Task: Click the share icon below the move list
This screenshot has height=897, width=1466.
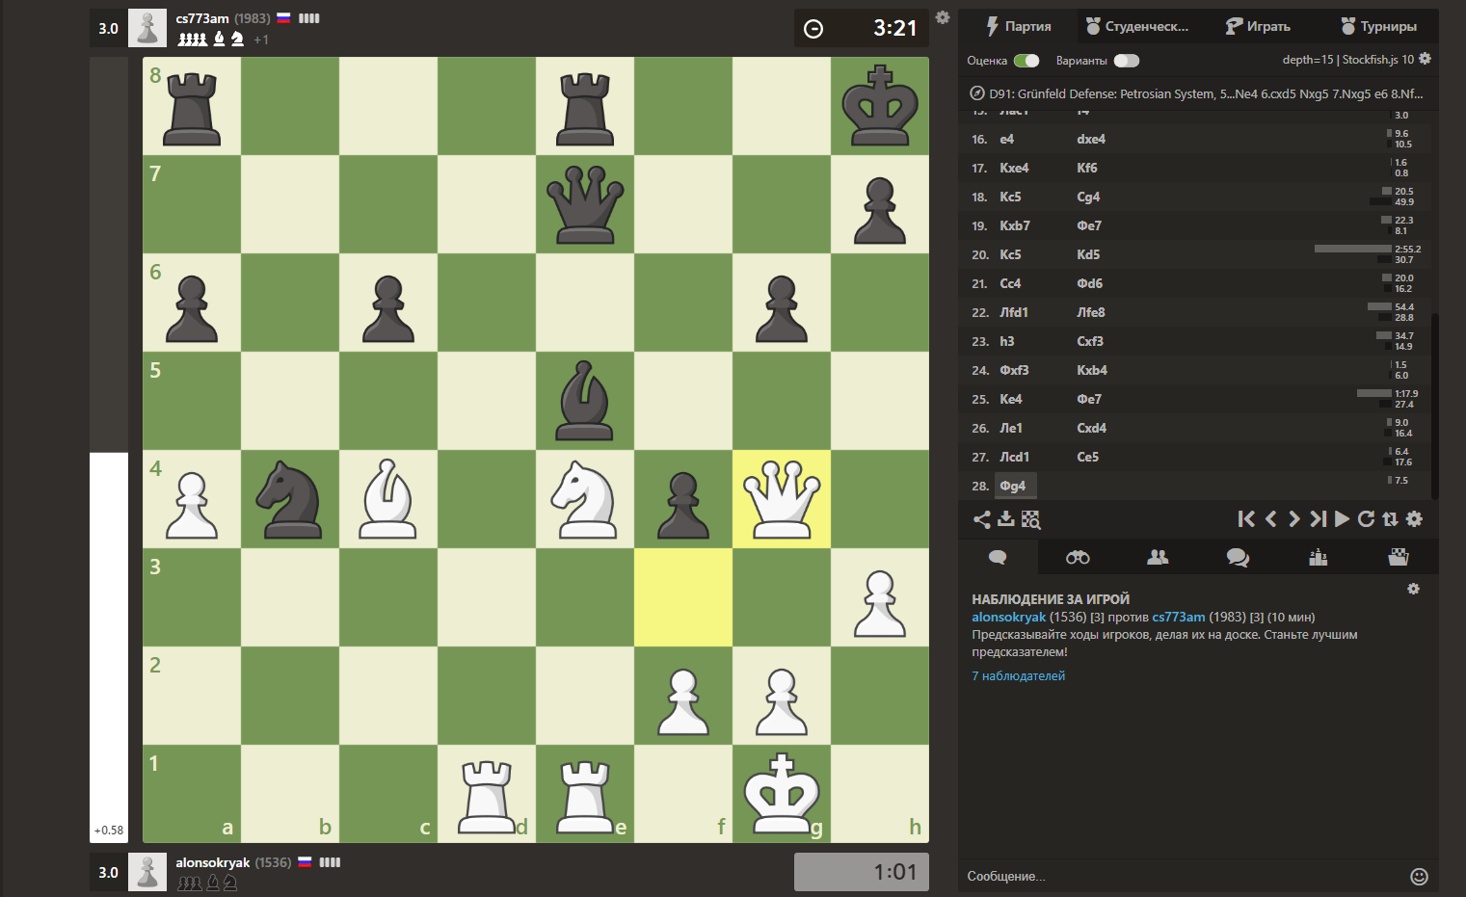Action: coord(981,519)
